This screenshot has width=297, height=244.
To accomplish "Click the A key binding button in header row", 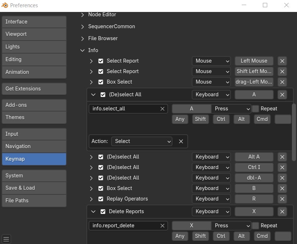I will (x=254, y=94).
